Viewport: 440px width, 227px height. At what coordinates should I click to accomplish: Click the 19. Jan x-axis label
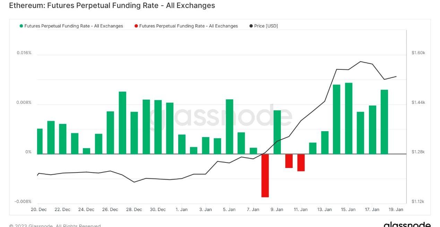tap(396, 210)
